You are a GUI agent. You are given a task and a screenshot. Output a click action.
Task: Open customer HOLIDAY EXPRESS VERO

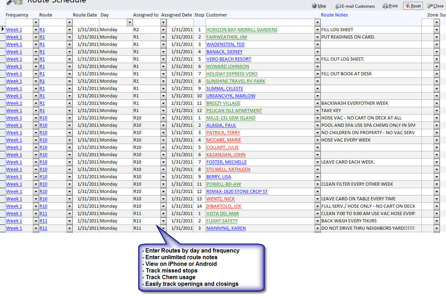(232, 74)
